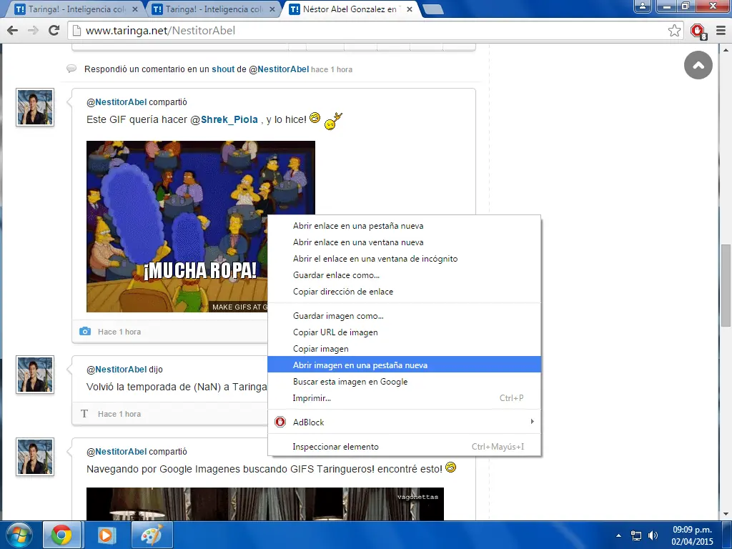
Task: Click the speech bubble icon beside Respondió
Action: [x=71, y=69]
